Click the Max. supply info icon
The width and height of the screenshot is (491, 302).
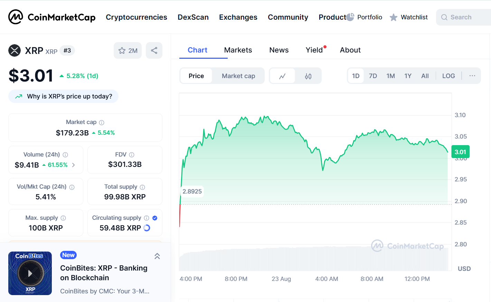coord(63,218)
